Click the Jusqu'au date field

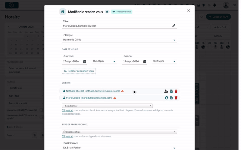pyautogui.click(x=132, y=61)
